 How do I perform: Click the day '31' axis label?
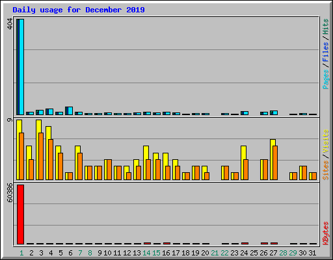(x=312, y=253)
